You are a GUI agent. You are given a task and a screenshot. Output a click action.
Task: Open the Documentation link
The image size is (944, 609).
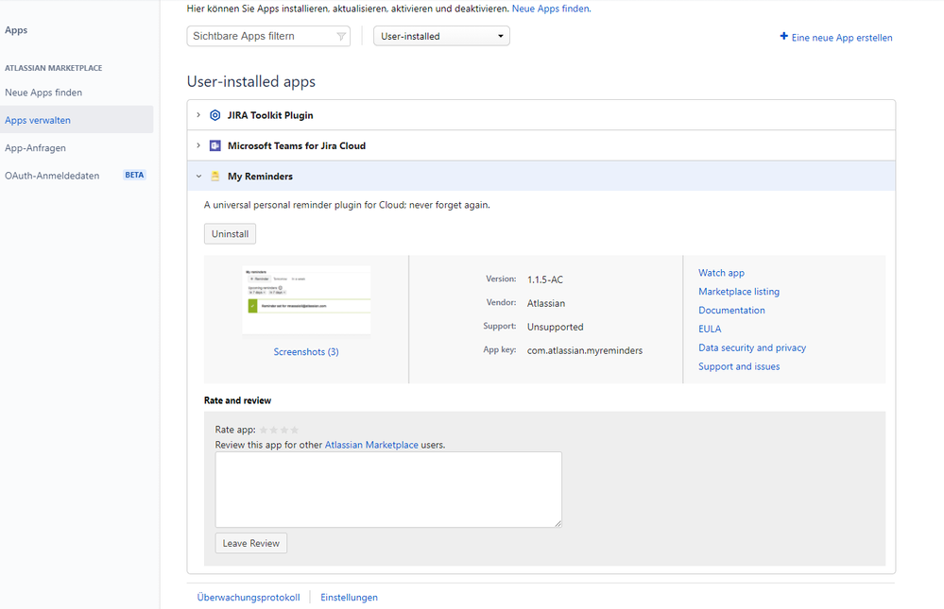pos(731,311)
